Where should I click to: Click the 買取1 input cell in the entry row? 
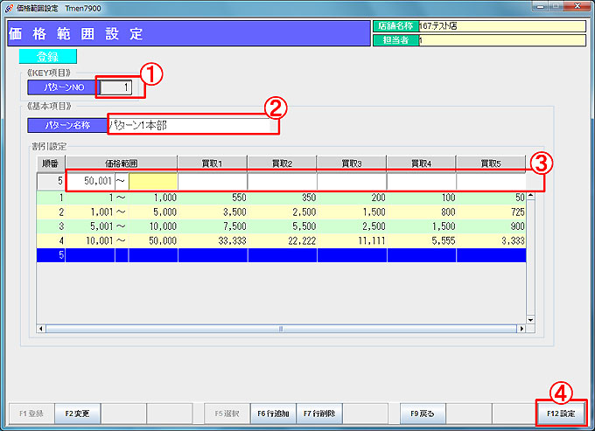212,181
